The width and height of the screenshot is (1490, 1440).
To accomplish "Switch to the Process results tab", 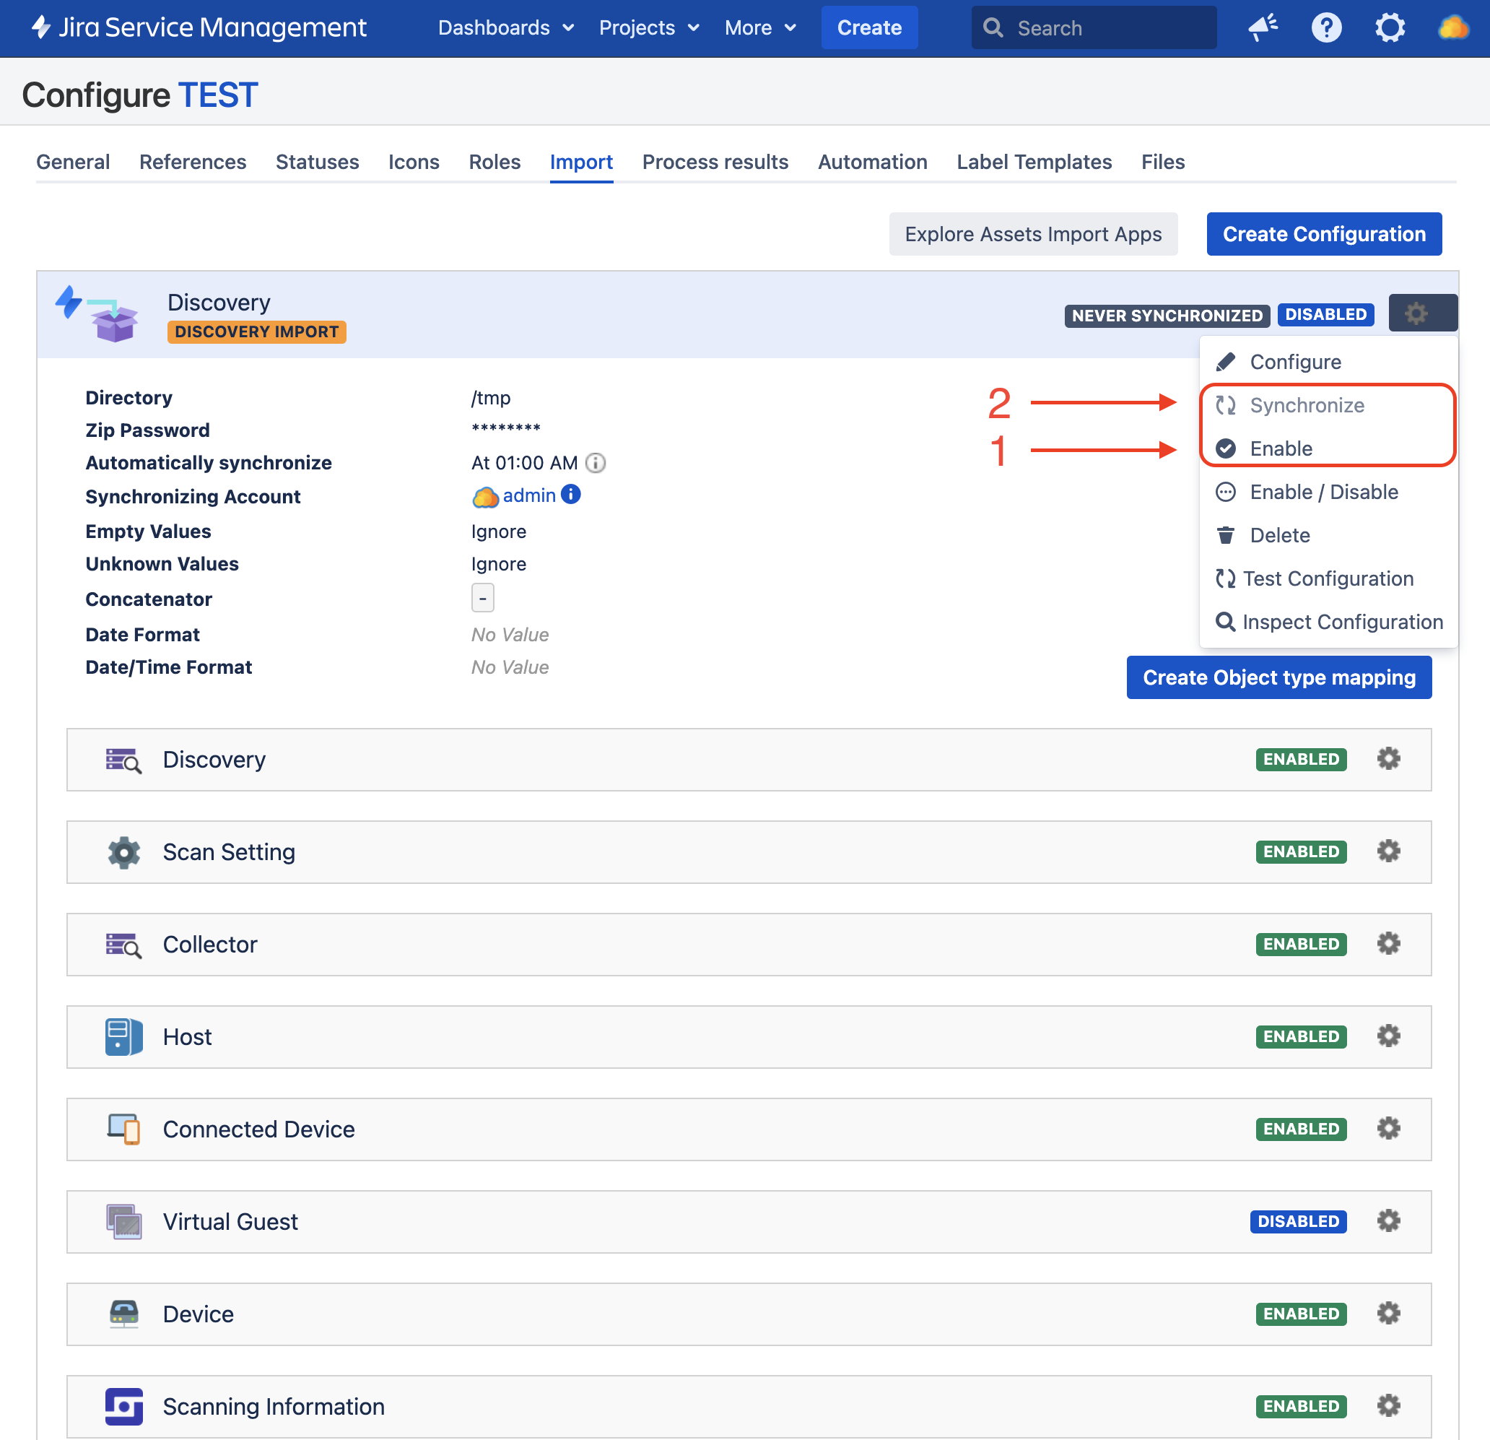I will pyautogui.click(x=715, y=162).
